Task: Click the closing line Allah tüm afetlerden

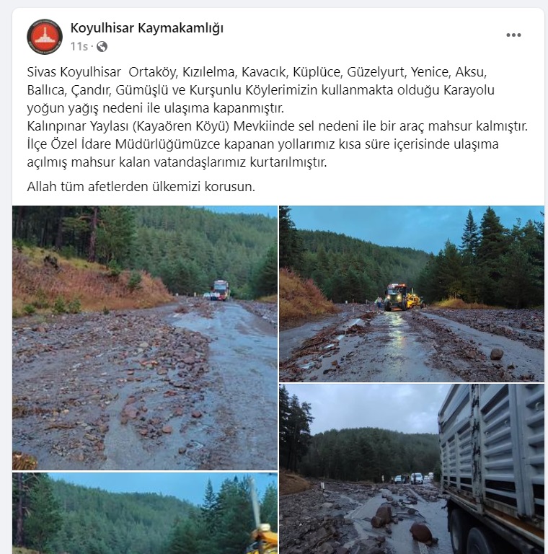Action: coord(141,187)
